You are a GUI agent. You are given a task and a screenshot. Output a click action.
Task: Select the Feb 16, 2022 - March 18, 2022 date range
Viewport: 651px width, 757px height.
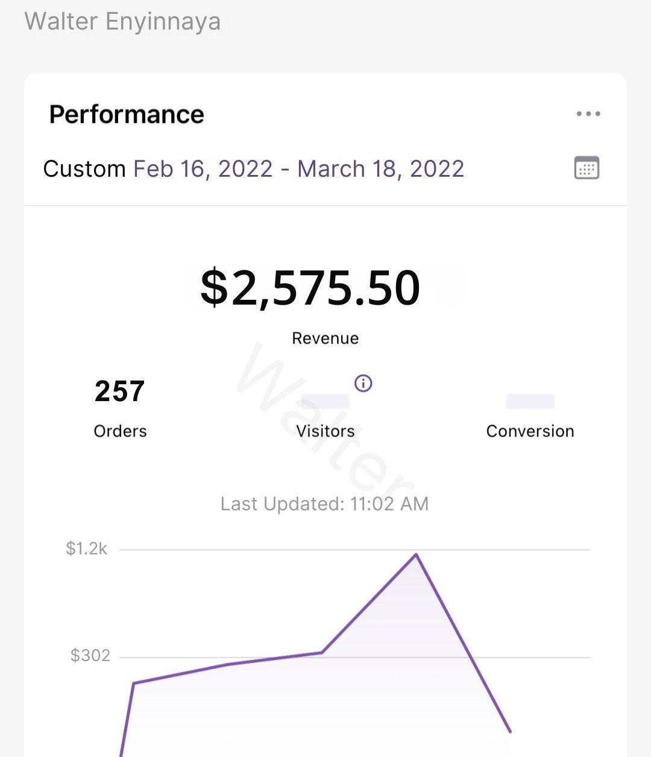(x=298, y=169)
